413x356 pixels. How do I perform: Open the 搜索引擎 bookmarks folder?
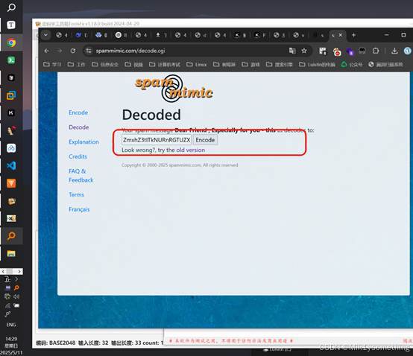pyautogui.click(x=280, y=64)
